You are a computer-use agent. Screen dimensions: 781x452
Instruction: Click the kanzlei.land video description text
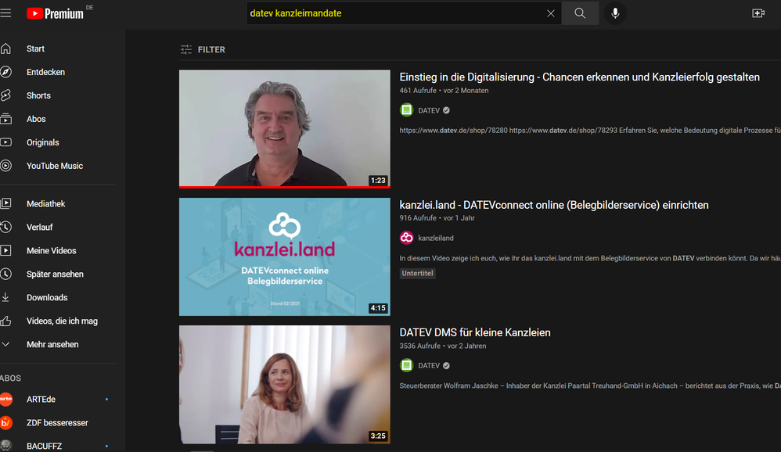click(x=590, y=258)
